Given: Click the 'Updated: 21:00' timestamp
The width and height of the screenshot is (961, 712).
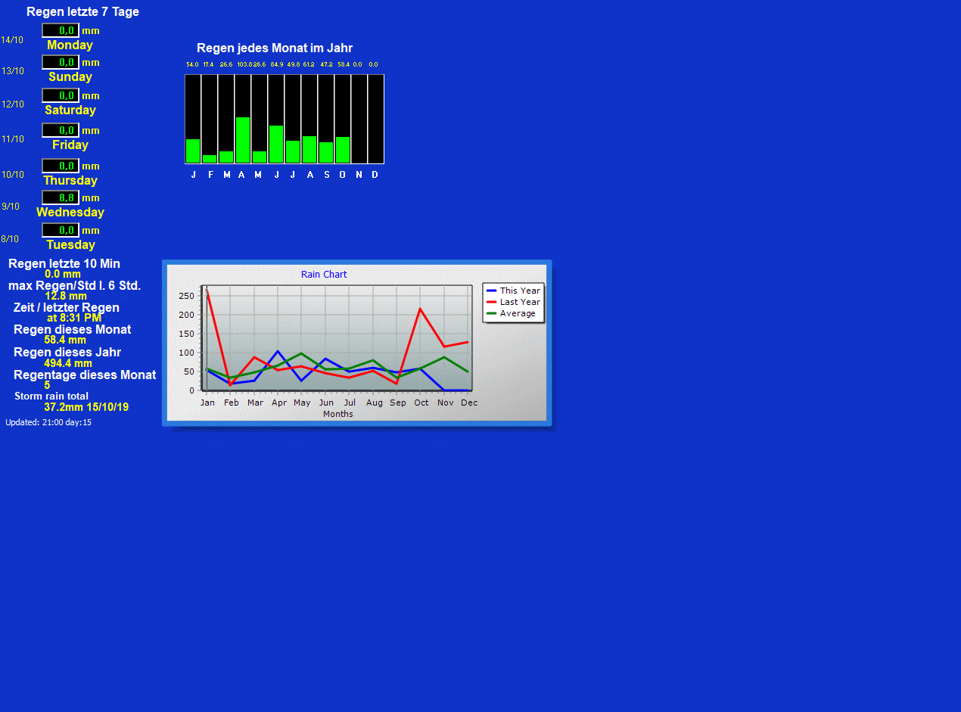Looking at the screenshot, I should (48, 422).
